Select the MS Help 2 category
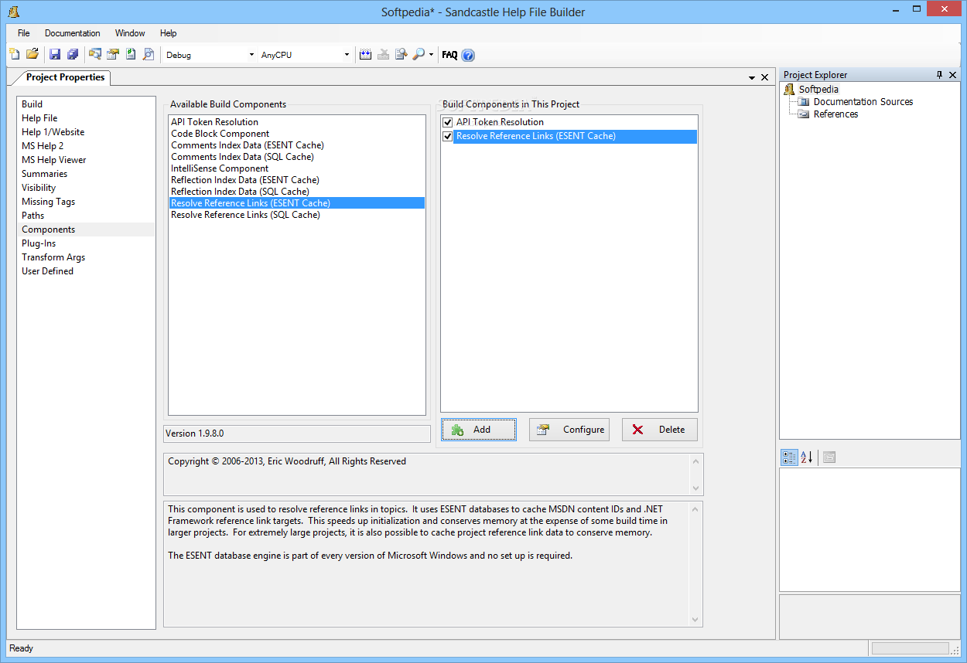The width and height of the screenshot is (967, 663). [x=86, y=146]
